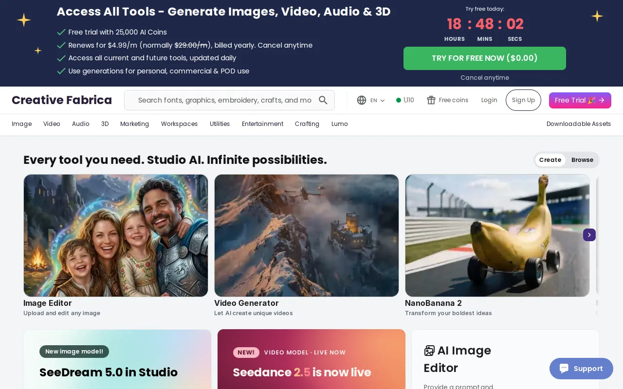This screenshot has width=623, height=389.
Task: Click the AI Image Editor heading icon
Action: pyautogui.click(x=429, y=351)
